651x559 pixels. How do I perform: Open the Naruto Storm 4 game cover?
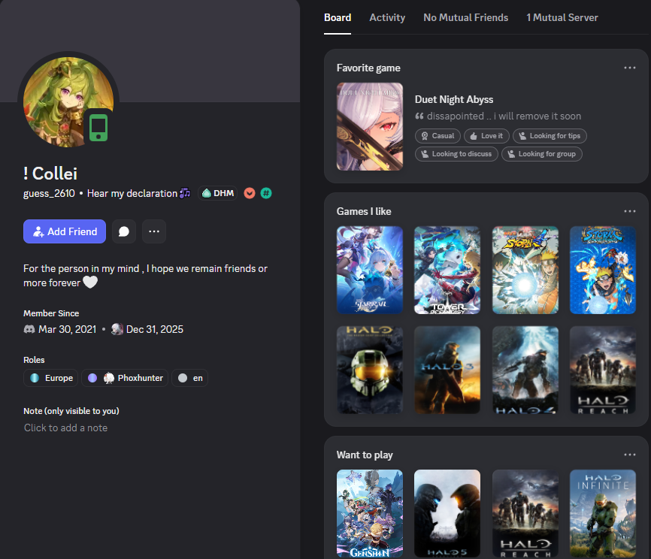point(525,270)
